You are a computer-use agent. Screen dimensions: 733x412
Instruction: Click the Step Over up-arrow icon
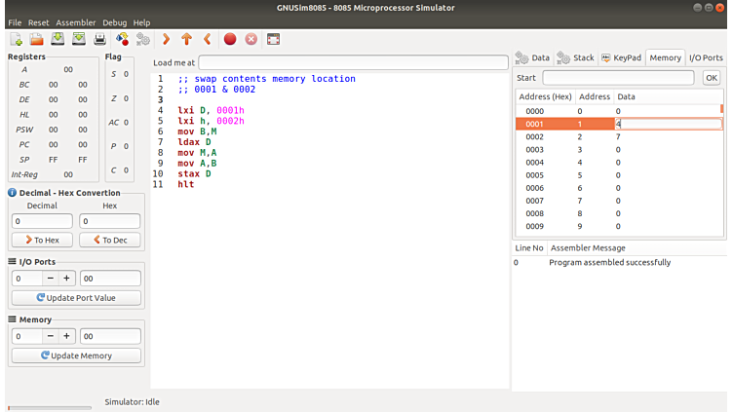coord(186,39)
